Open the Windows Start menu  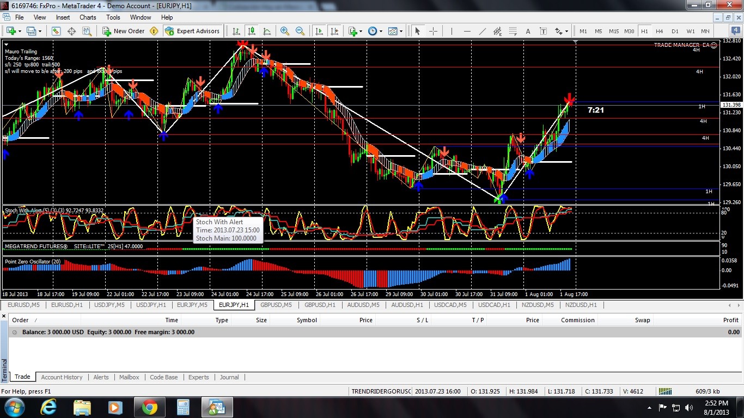coord(14,407)
